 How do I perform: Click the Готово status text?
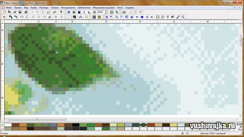tap(4, 134)
